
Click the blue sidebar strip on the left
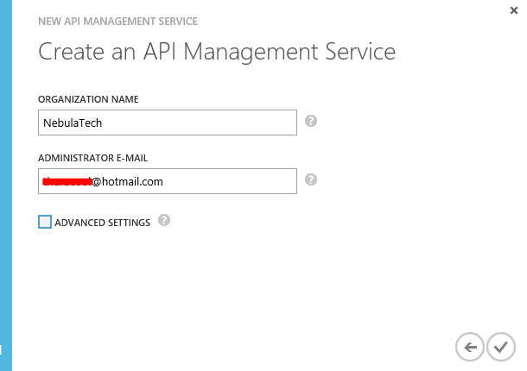(x=6, y=173)
